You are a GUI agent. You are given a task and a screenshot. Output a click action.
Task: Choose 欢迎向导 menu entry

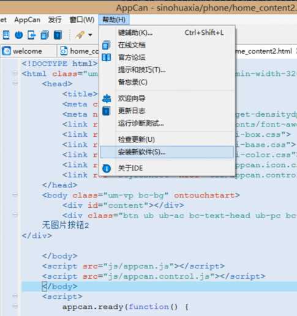167,98
